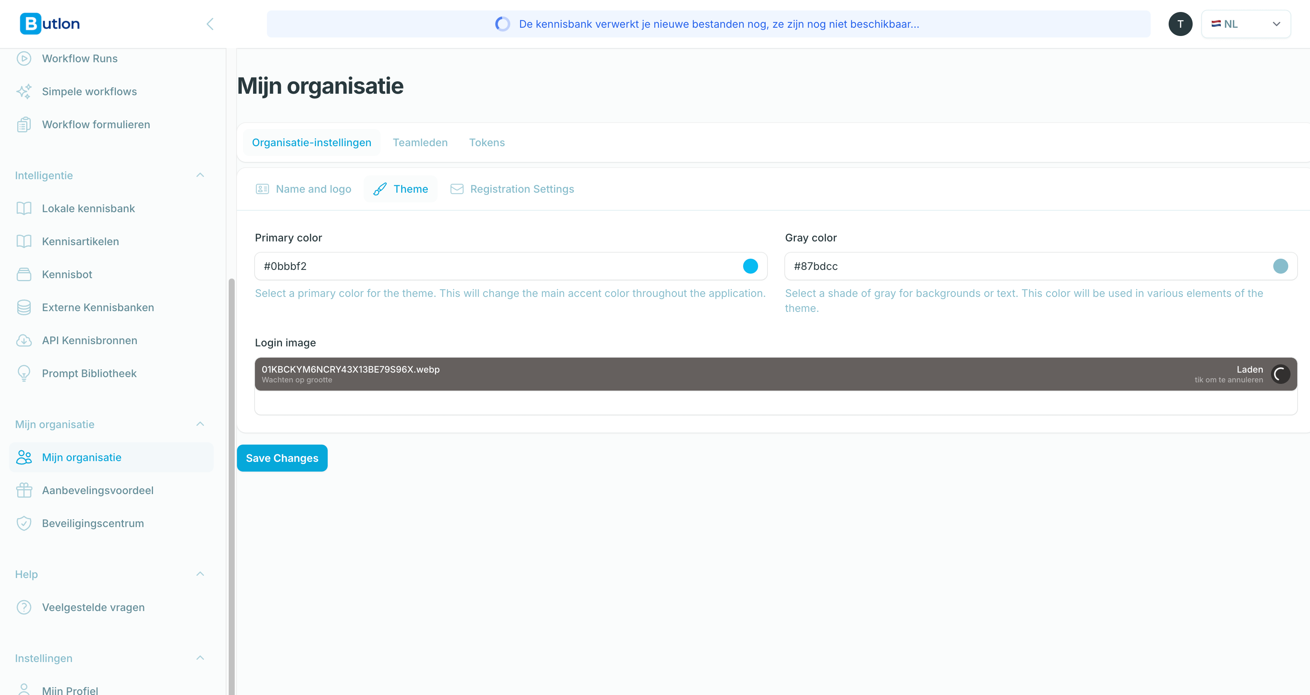
Task: Open Veelgestelde vragen under Help
Action: click(93, 607)
